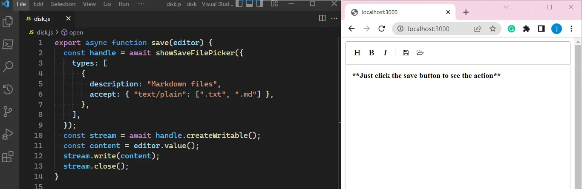
Task: Click line number 10 in the gutter
Action: 38,135
